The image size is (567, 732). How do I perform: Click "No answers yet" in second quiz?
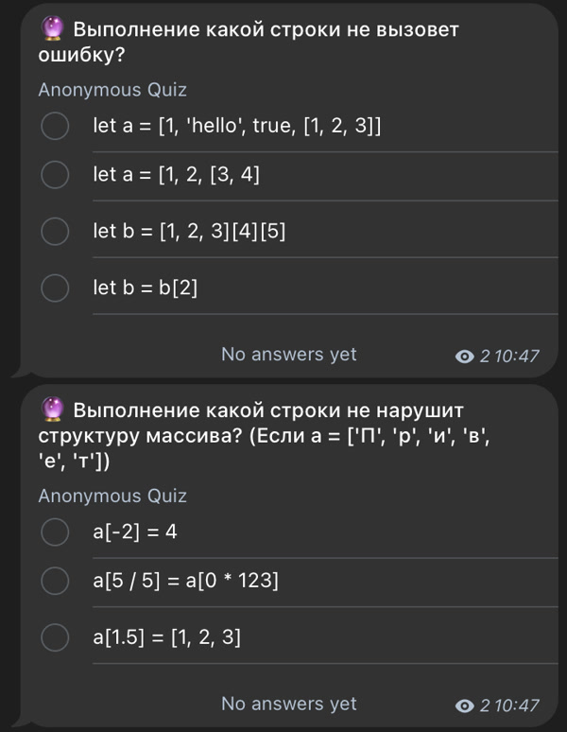pyautogui.click(x=288, y=704)
